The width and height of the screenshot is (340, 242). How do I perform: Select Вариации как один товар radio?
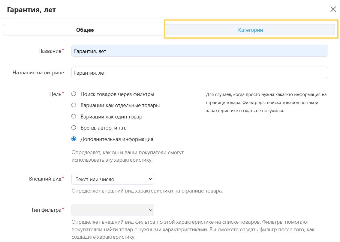[74, 117]
